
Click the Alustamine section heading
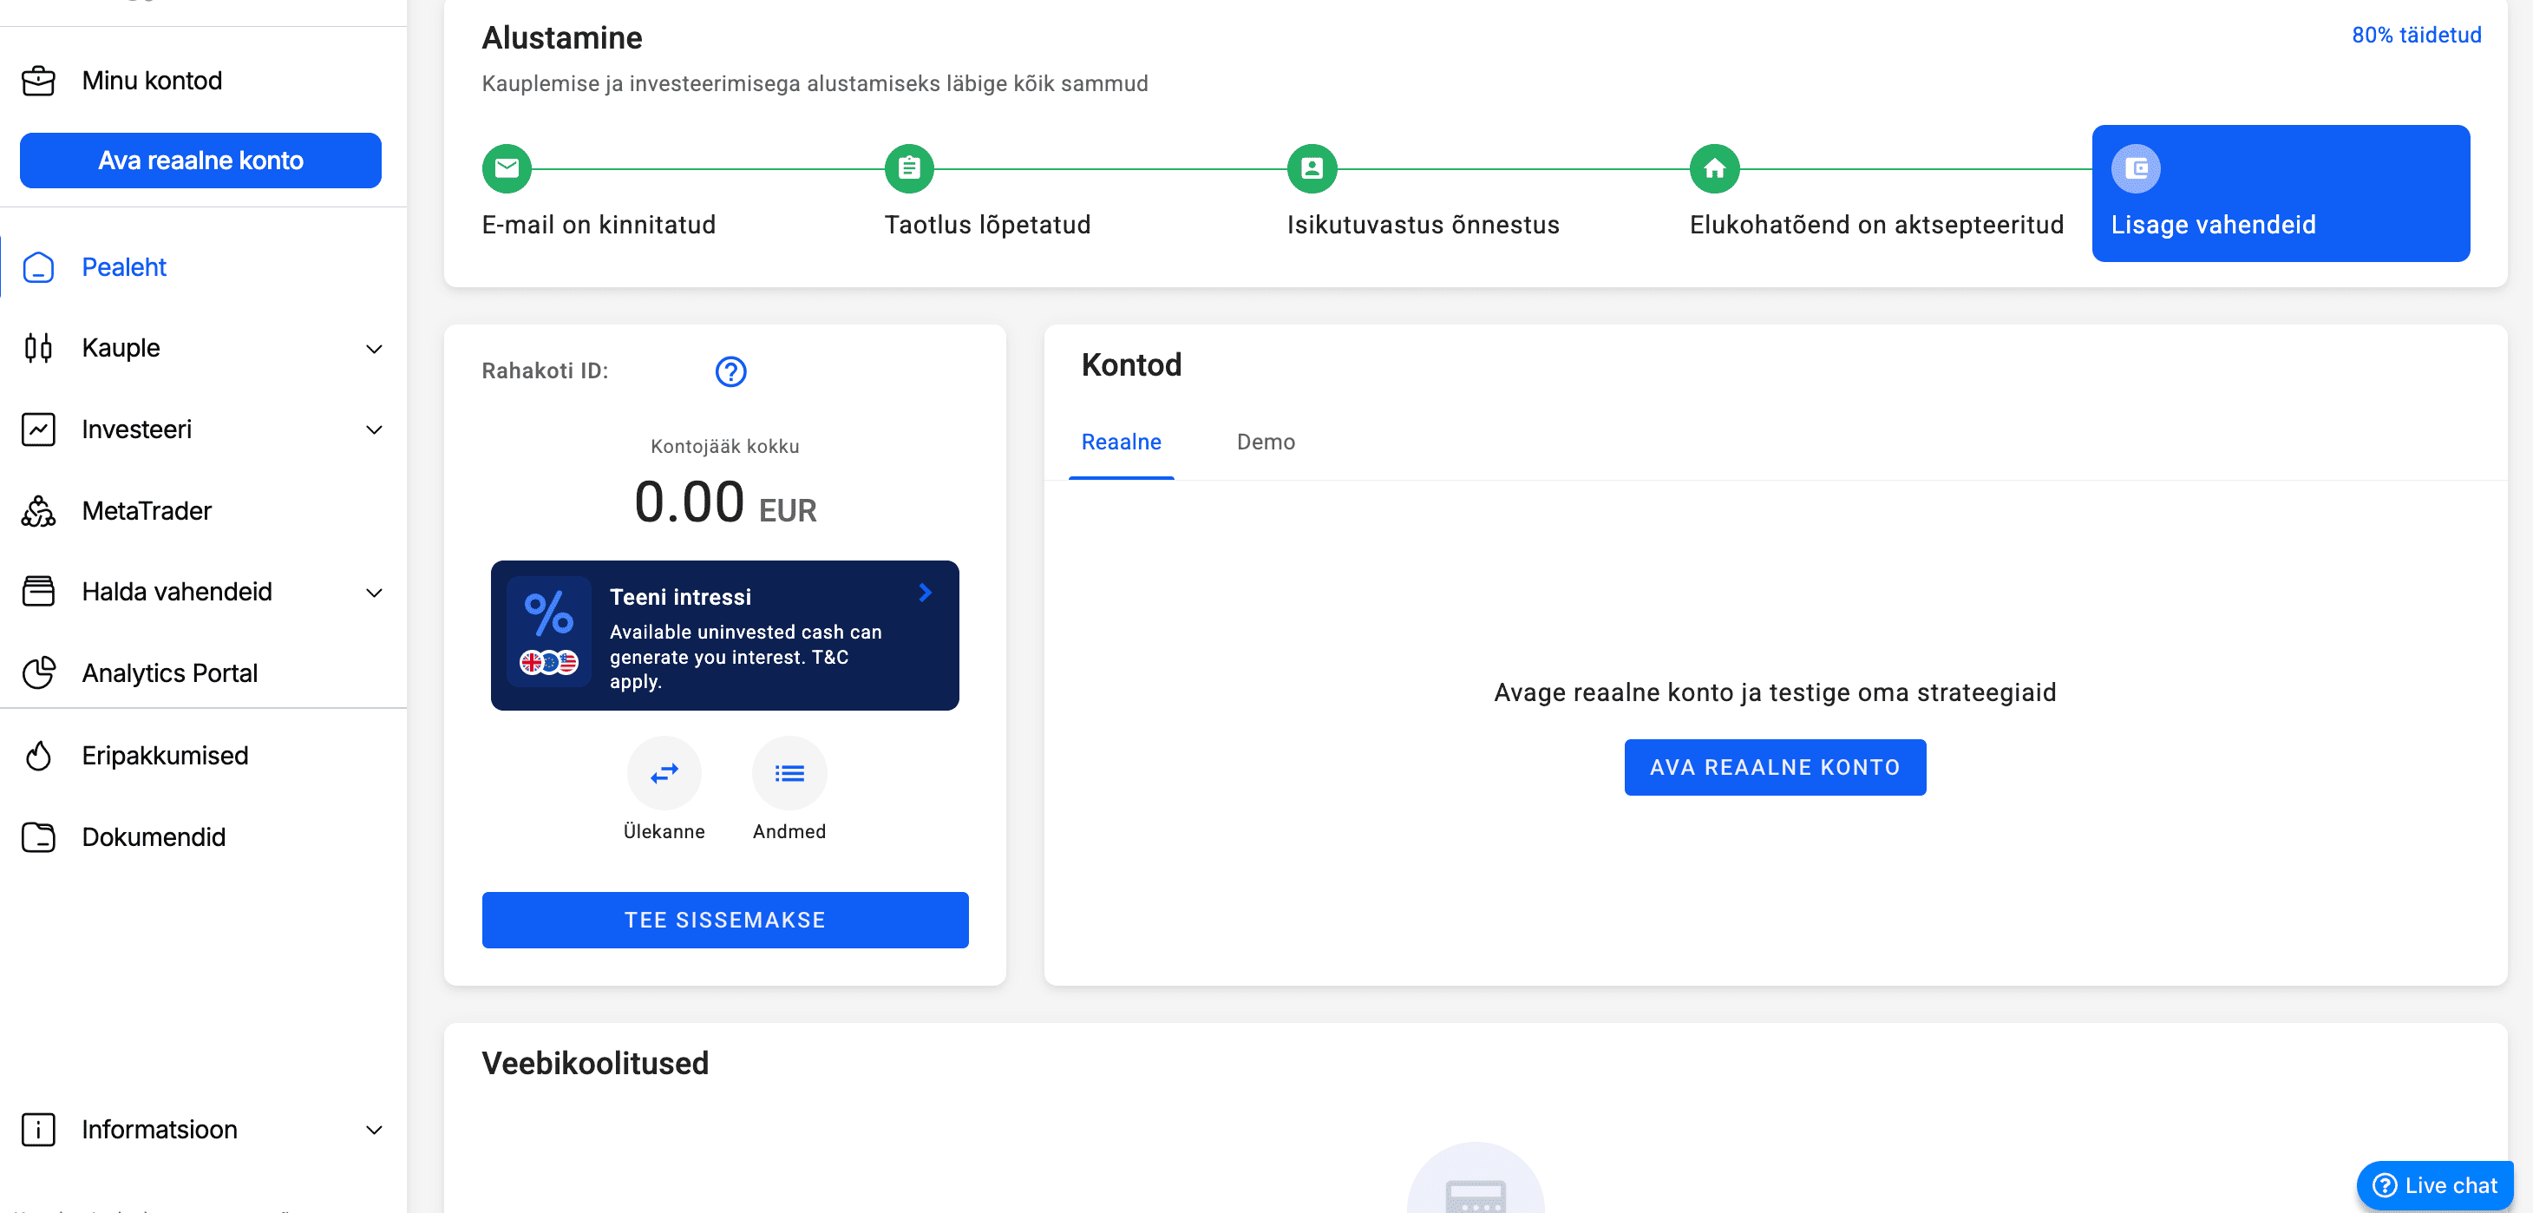(561, 38)
